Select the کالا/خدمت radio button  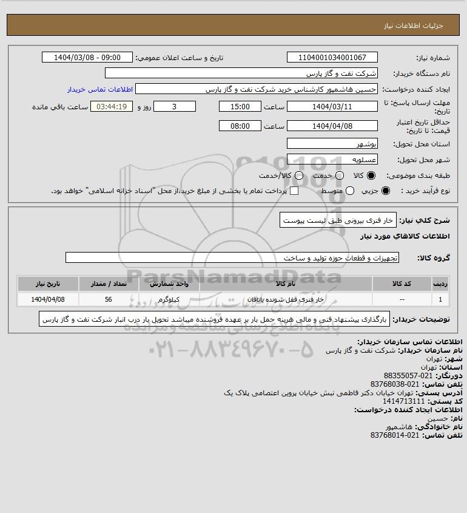[x=298, y=175]
